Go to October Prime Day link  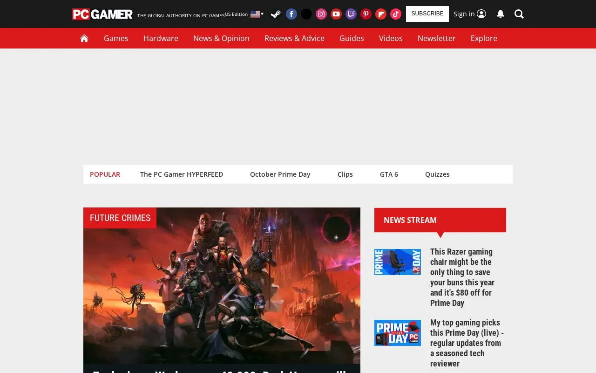point(280,174)
